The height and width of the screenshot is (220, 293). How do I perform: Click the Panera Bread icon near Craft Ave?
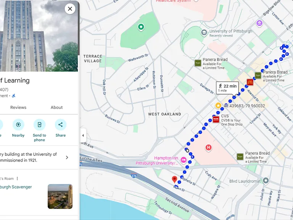click(240, 157)
